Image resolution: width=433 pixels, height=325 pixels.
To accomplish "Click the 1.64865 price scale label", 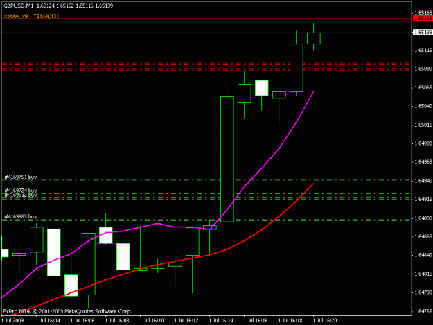I will click(x=423, y=236).
